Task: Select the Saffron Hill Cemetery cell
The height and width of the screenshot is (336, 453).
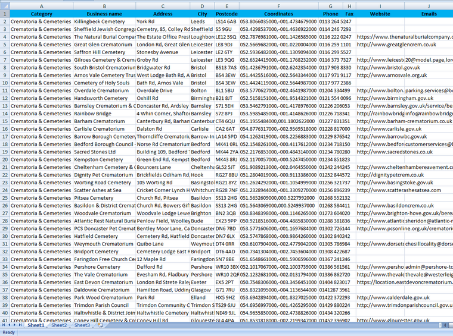Action: coord(104,52)
